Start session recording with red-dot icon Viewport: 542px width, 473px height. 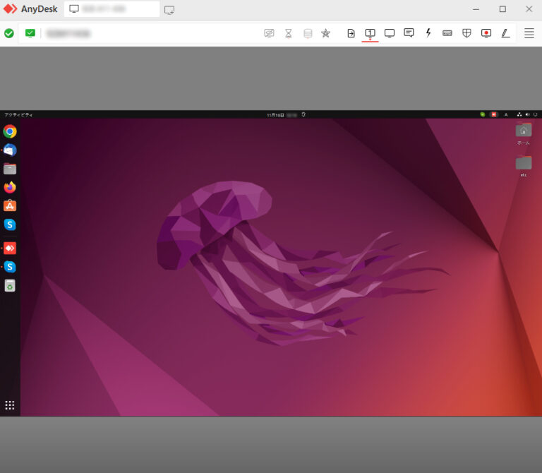486,33
